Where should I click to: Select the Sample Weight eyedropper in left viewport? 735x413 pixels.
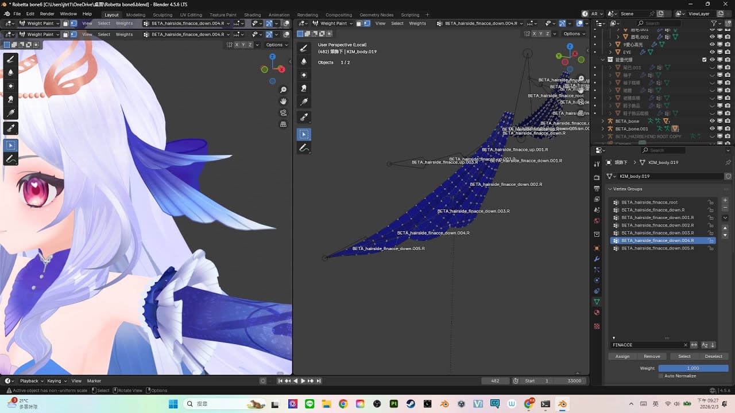pyautogui.click(x=10, y=128)
